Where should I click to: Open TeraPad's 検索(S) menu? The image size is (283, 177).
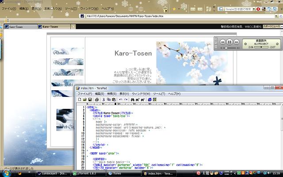click(x=111, y=94)
